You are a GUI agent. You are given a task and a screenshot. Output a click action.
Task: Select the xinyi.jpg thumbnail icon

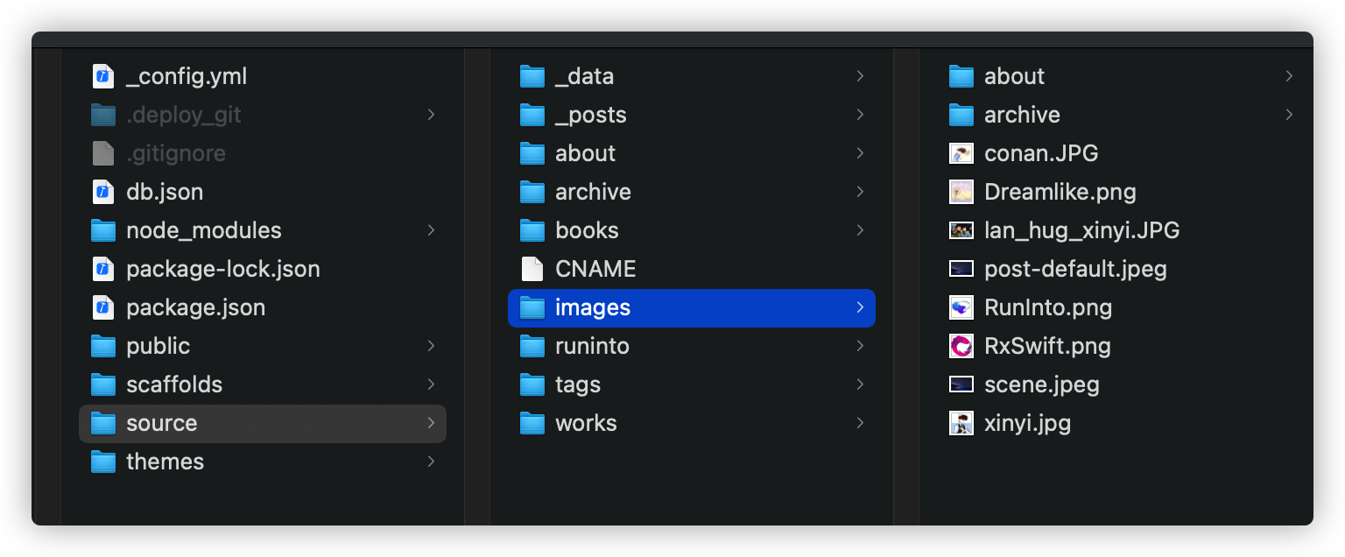[x=961, y=423]
